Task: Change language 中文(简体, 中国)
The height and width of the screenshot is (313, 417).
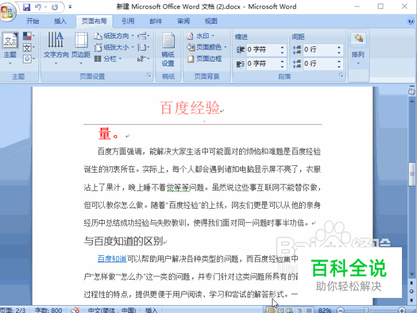Action: (112, 311)
